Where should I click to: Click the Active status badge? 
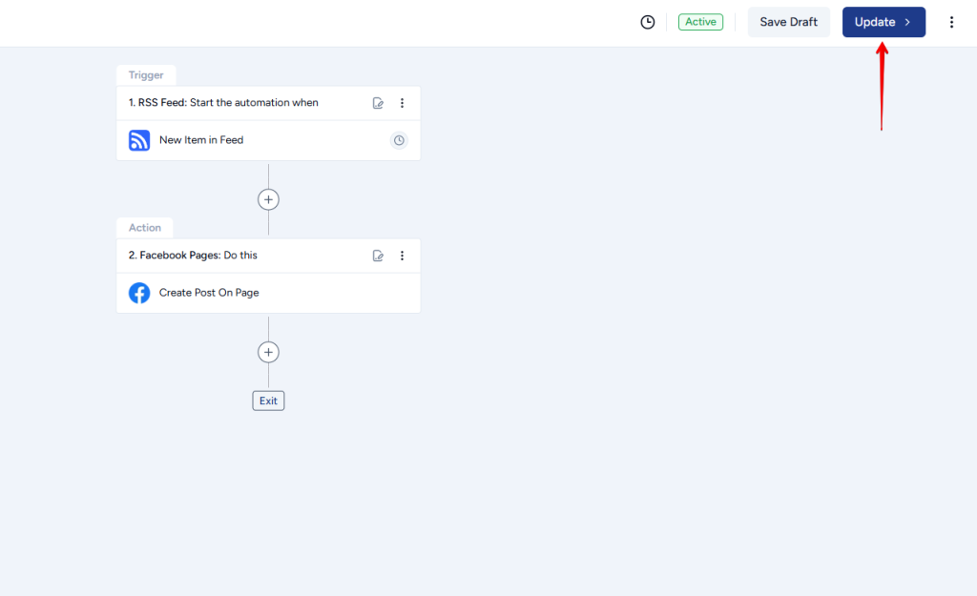[700, 22]
